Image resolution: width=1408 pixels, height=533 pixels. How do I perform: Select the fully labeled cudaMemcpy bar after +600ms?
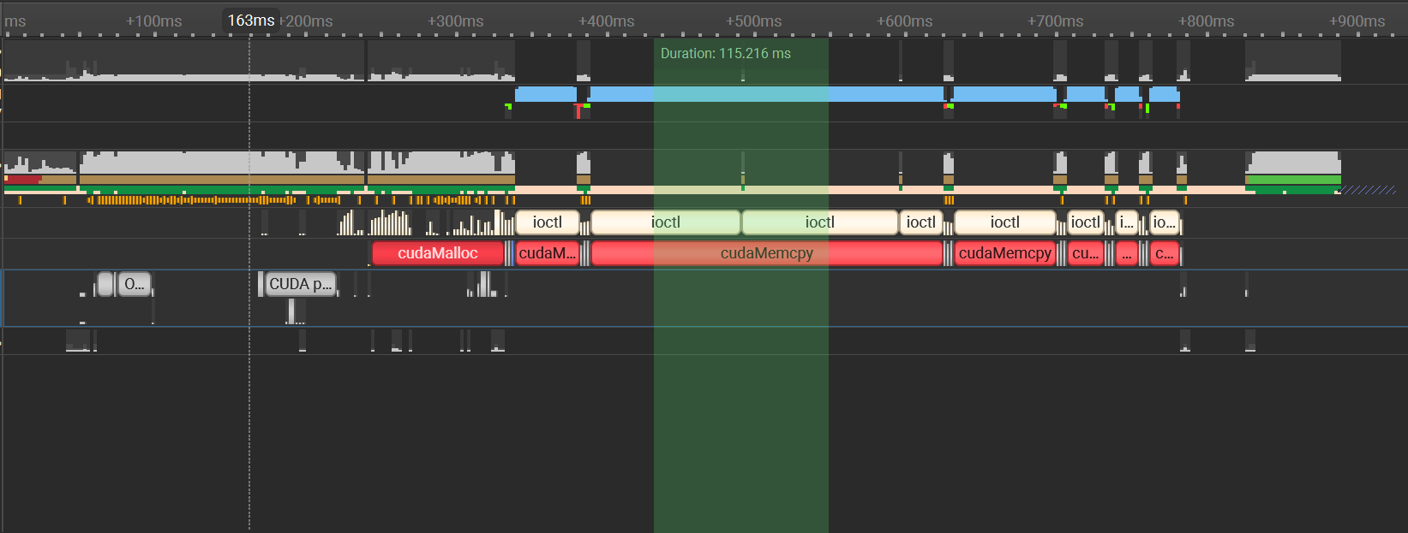pos(1004,253)
